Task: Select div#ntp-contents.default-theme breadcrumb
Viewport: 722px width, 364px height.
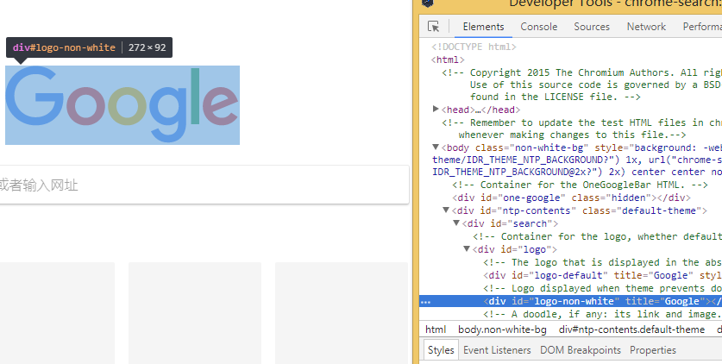Action: pos(631,329)
